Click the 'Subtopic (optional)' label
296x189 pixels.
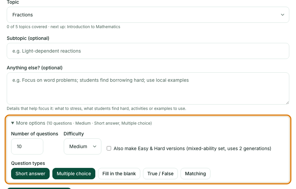point(28,38)
